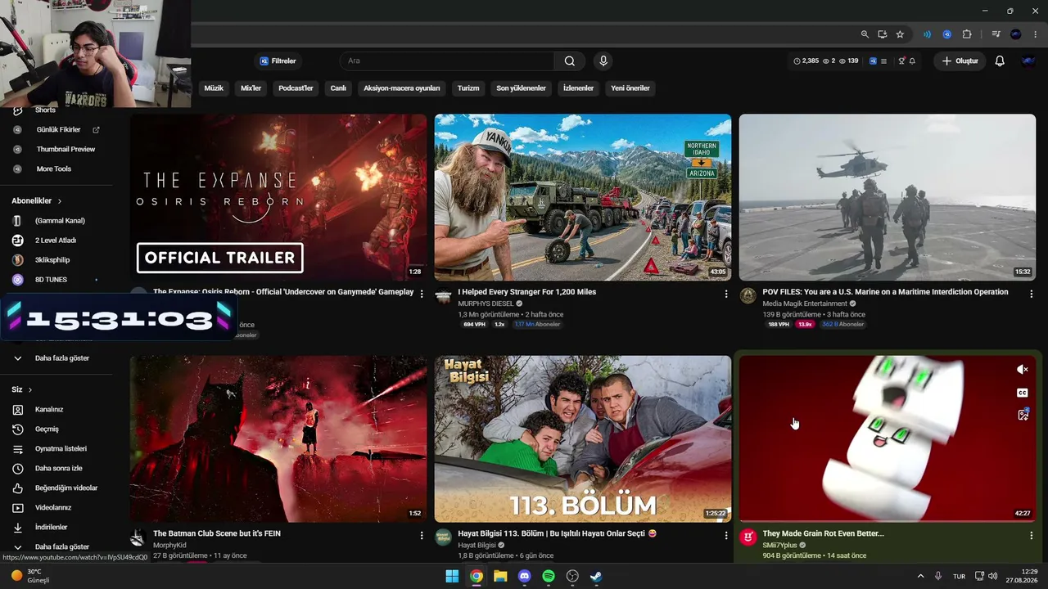Open the extension trophy icon in YouTube header
1048x589 pixels.
pos(902,61)
